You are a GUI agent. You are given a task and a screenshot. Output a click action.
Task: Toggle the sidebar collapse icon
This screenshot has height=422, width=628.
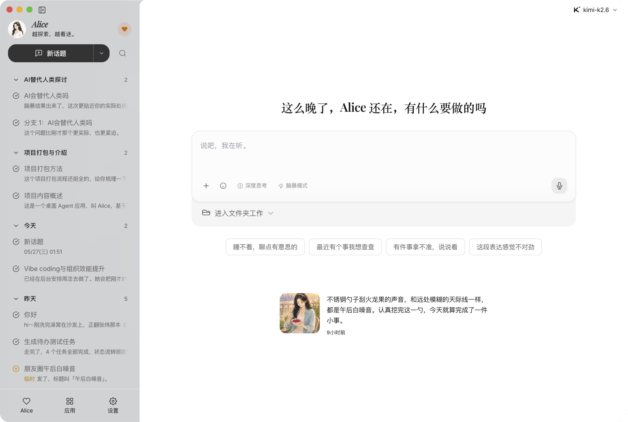(x=42, y=10)
